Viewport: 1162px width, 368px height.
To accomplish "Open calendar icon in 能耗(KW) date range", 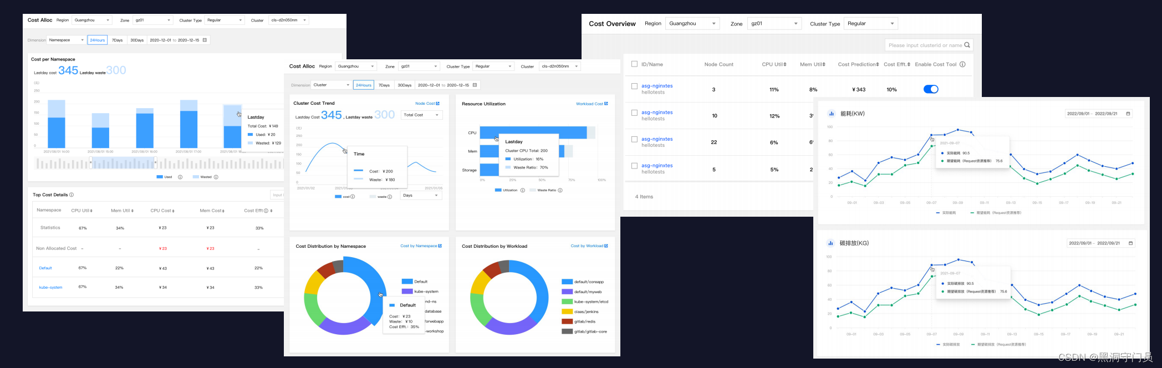I will coord(1128,114).
